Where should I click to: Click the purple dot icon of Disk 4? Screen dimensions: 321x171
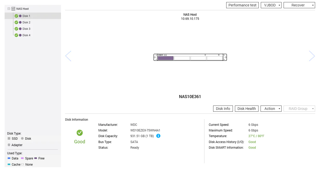pyautogui.click(x=20, y=35)
